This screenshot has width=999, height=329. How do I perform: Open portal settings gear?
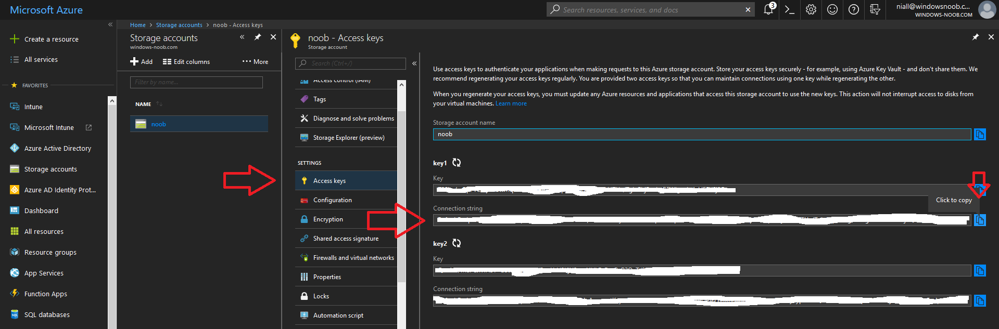(811, 9)
